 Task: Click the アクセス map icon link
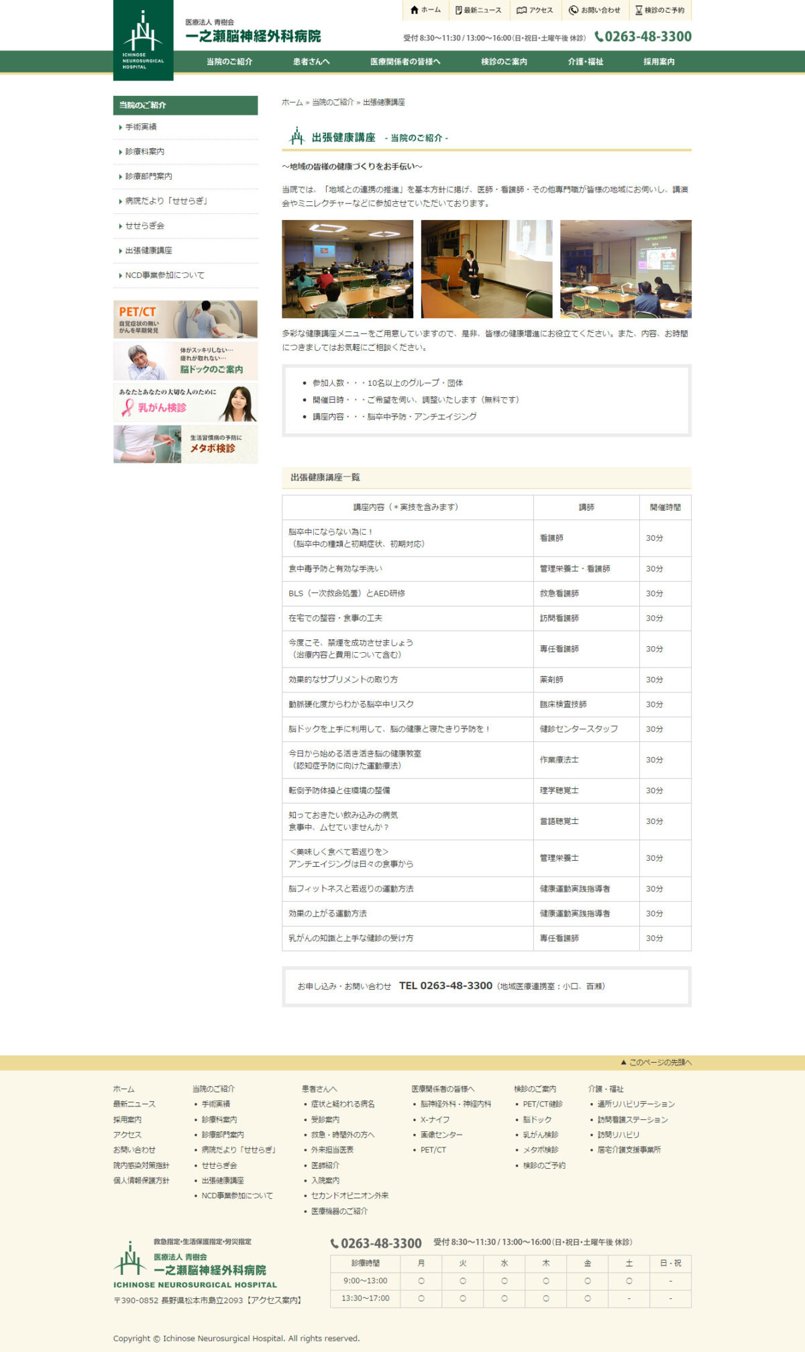[521, 10]
